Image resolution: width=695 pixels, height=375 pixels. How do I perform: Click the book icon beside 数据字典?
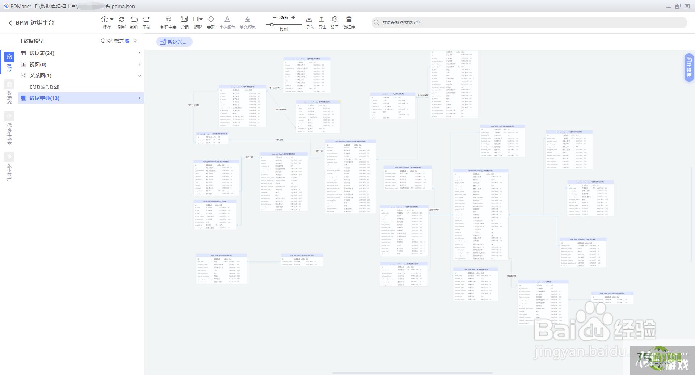(24, 98)
